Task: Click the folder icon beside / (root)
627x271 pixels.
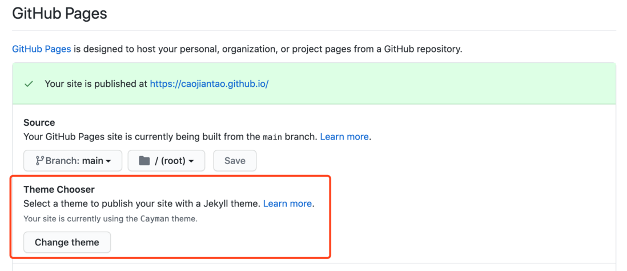Action: [x=144, y=161]
